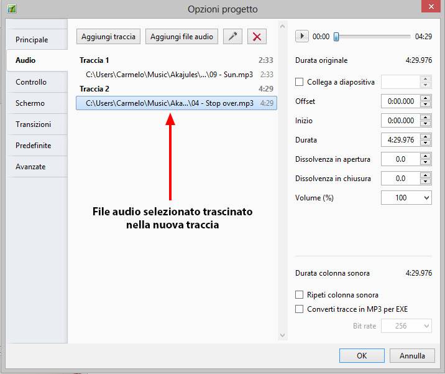Click the Aggiungi traccia button

(x=108, y=36)
